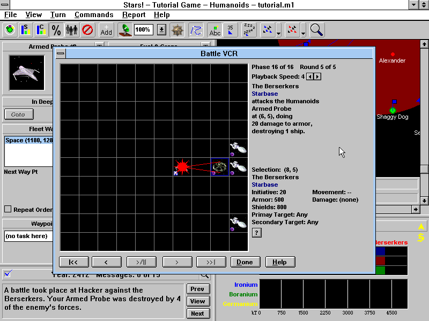Open the enemy fleets filter dropdown arrow
429x321 pixels.
click(303, 30)
